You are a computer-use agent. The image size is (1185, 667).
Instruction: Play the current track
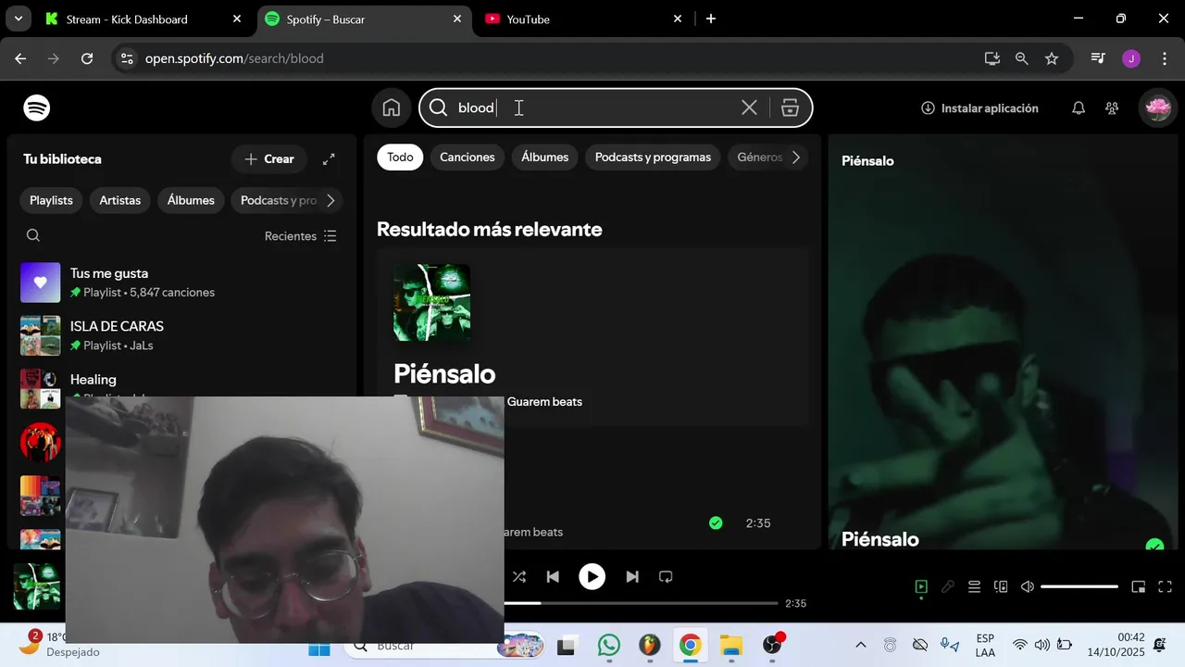tap(592, 577)
